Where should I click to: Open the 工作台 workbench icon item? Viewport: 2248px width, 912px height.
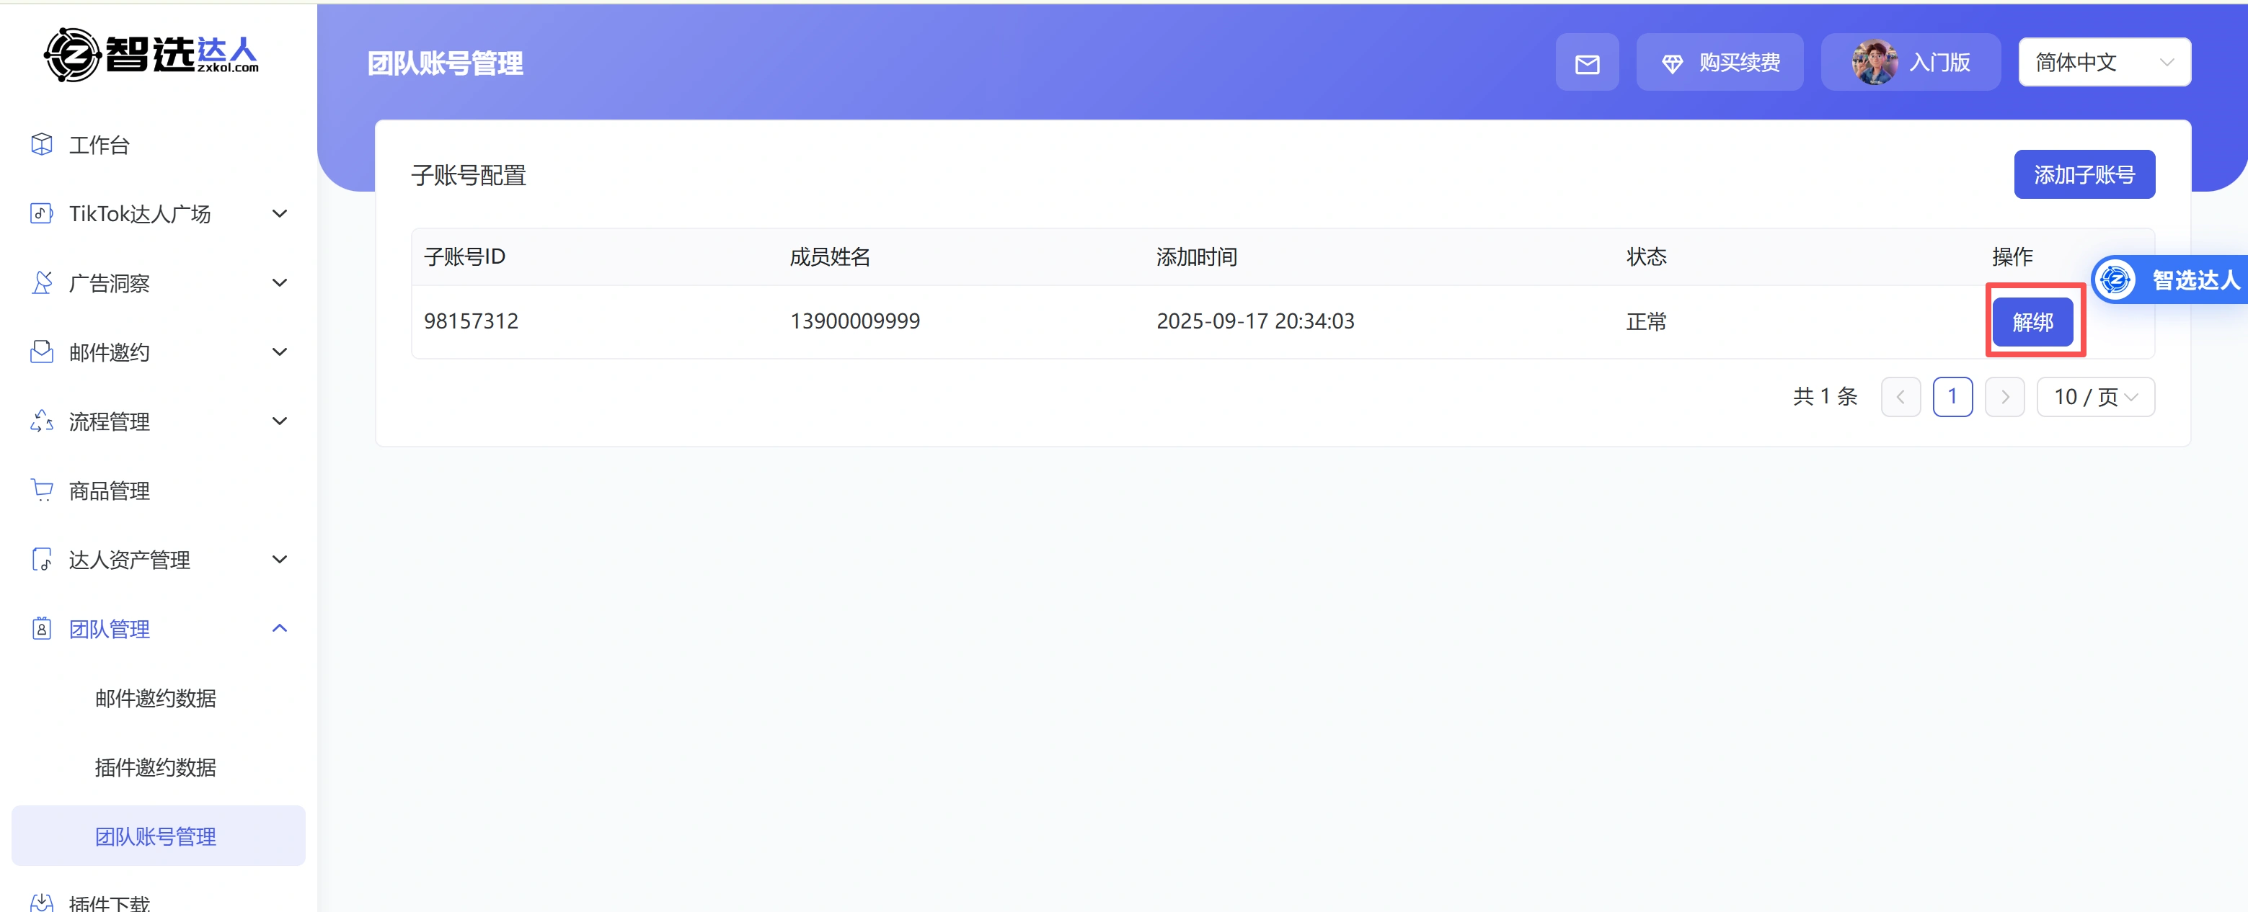point(41,144)
